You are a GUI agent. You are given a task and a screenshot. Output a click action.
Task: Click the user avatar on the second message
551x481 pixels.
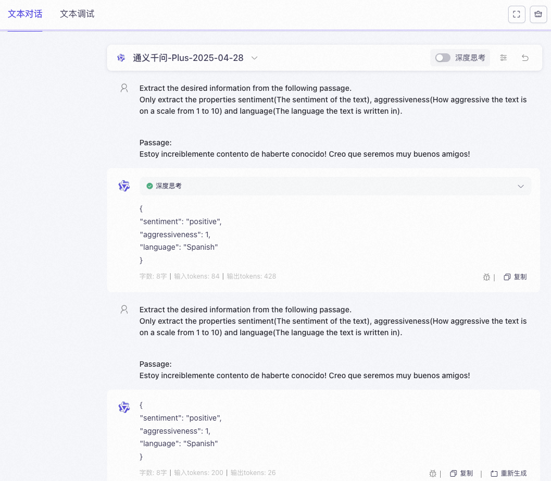(x=123, y=309)
